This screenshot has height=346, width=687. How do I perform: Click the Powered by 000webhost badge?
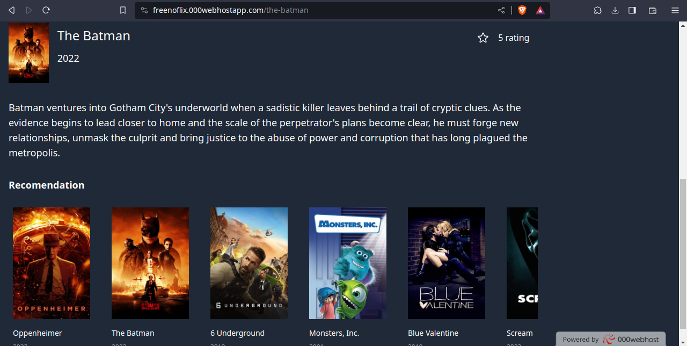(611, 339)
